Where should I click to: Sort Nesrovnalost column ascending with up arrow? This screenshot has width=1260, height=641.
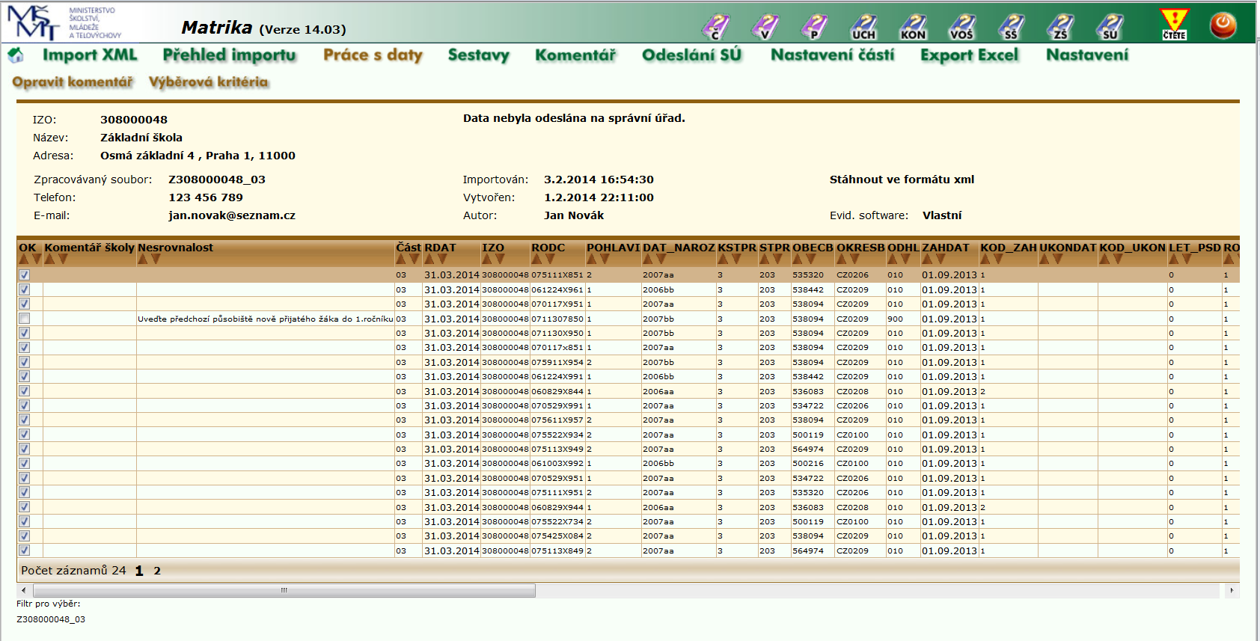pyautogui.click(x=143, y=259)
